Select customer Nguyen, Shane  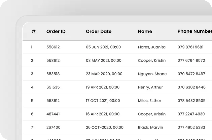pos(152,74)
